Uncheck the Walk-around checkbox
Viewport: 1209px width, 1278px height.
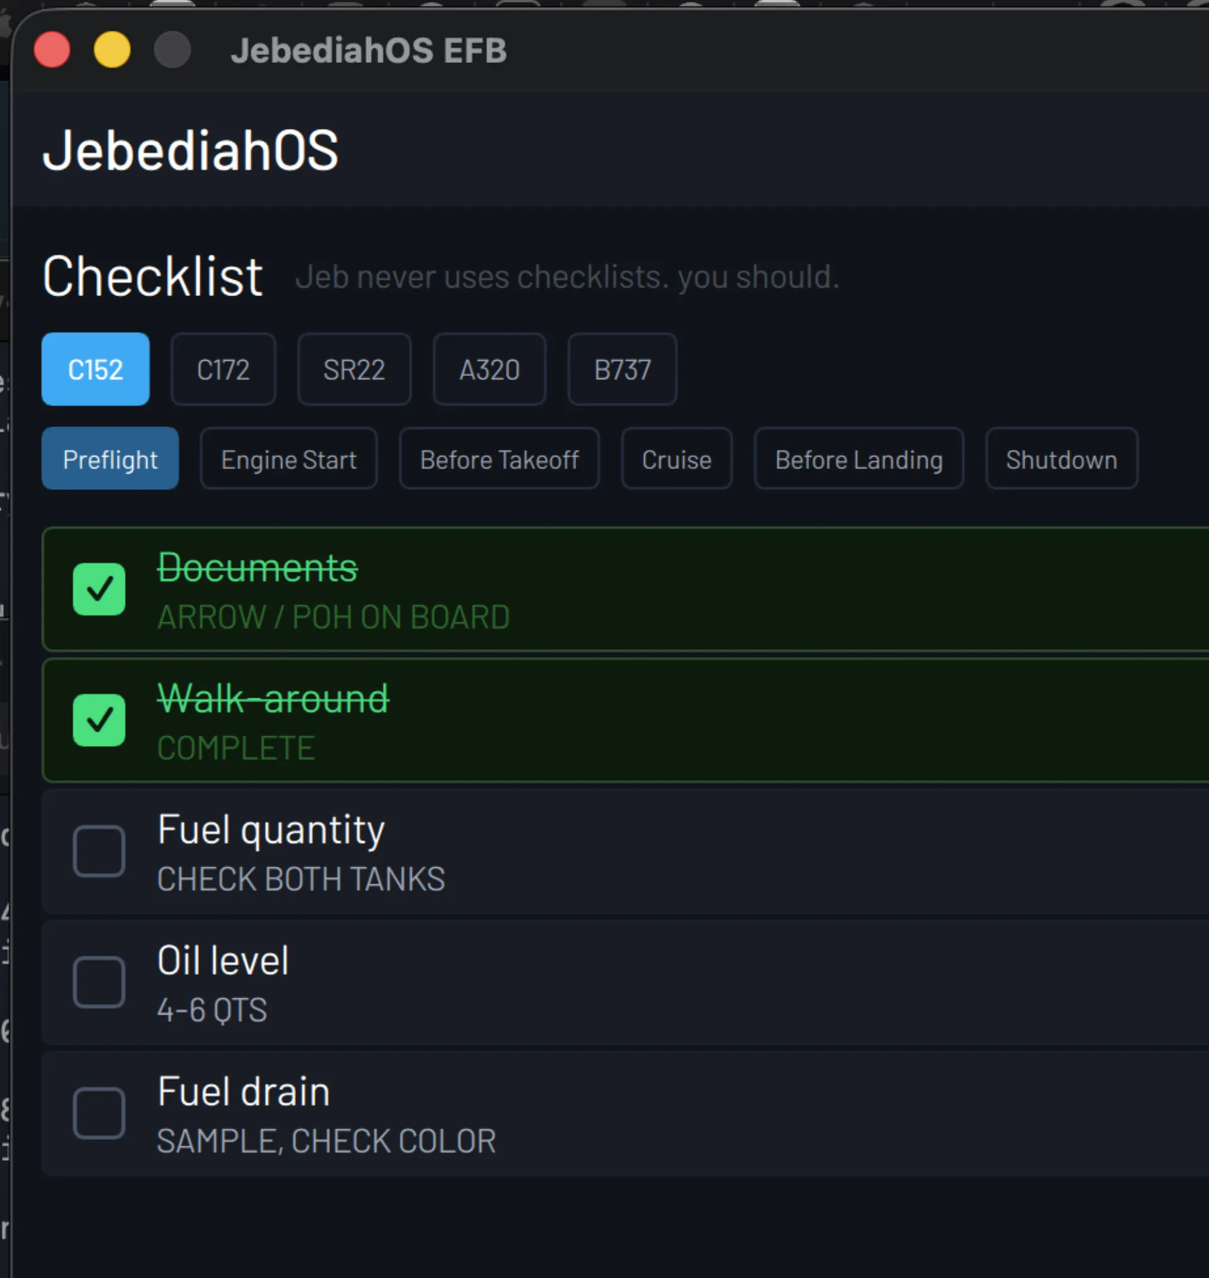pyautogui.click(x=99, y=720)
